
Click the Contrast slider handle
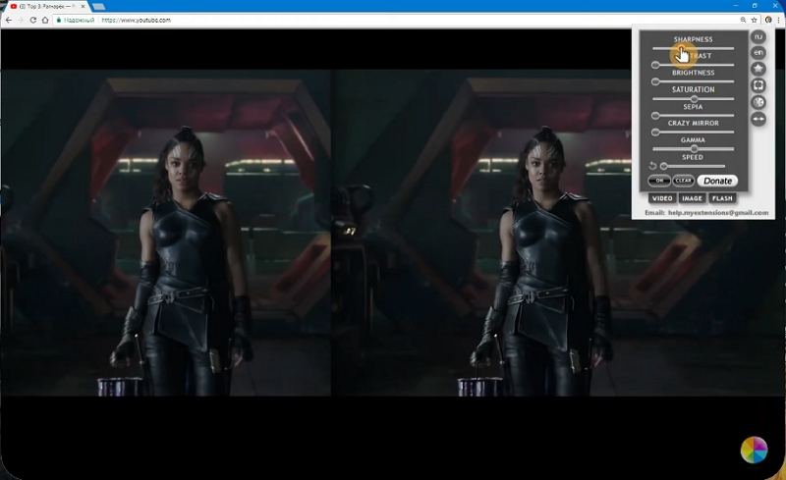tap(655, 65)
